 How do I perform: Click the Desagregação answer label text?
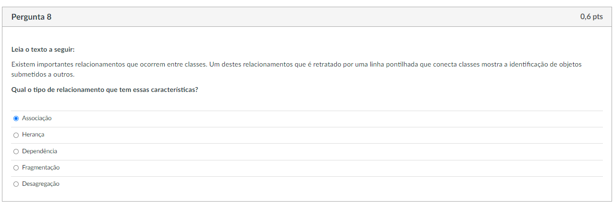[41, 184]
